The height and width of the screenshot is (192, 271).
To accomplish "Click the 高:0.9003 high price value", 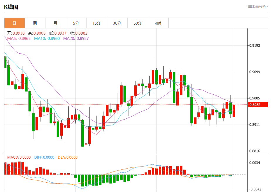I will coord(37,33).
